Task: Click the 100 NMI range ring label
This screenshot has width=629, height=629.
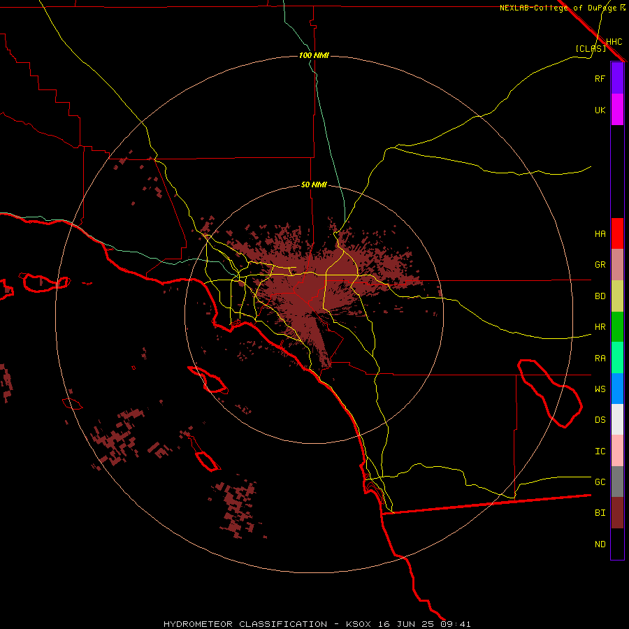Action: 314,55
